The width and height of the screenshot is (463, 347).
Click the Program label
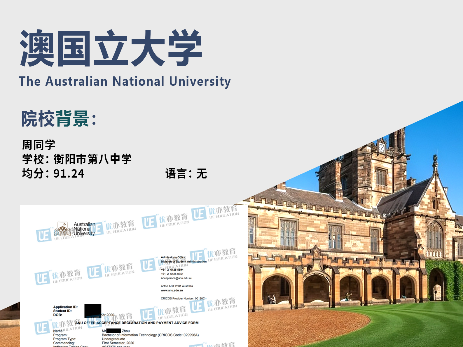(x=60, y=335)
